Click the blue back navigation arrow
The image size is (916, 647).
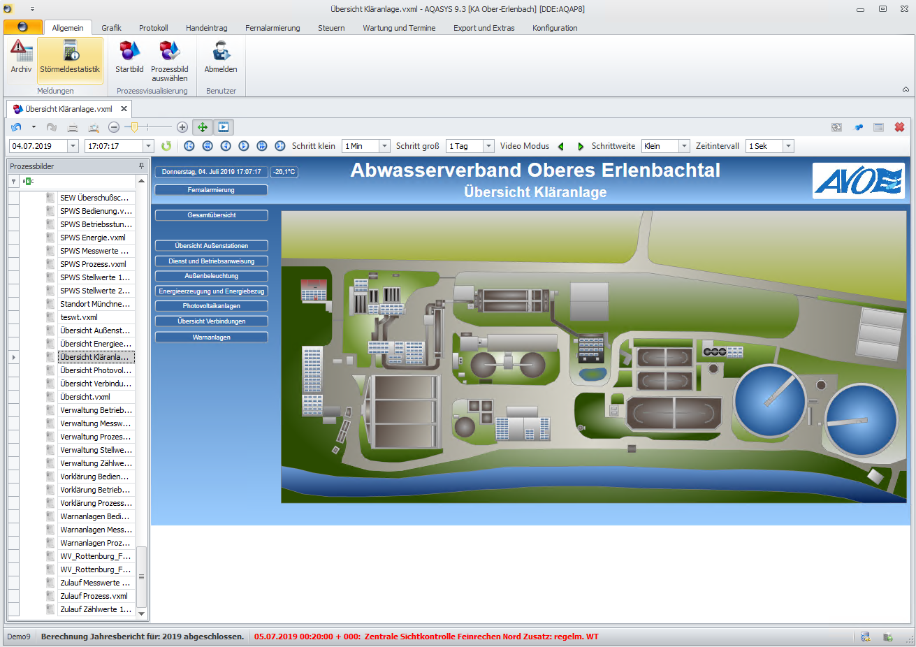tap(16, 127)
